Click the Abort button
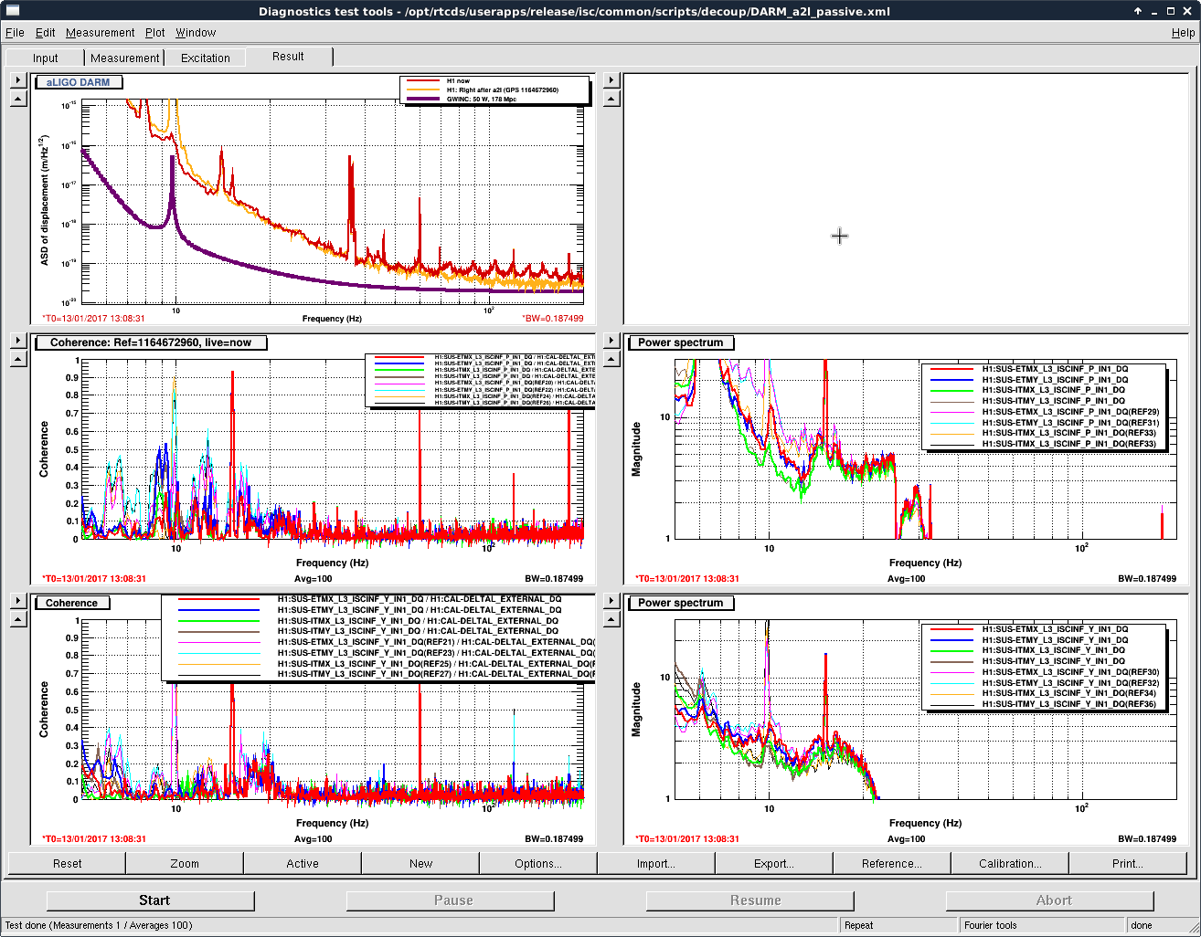Viewport: 1201px width, 937px height. 1050,900
